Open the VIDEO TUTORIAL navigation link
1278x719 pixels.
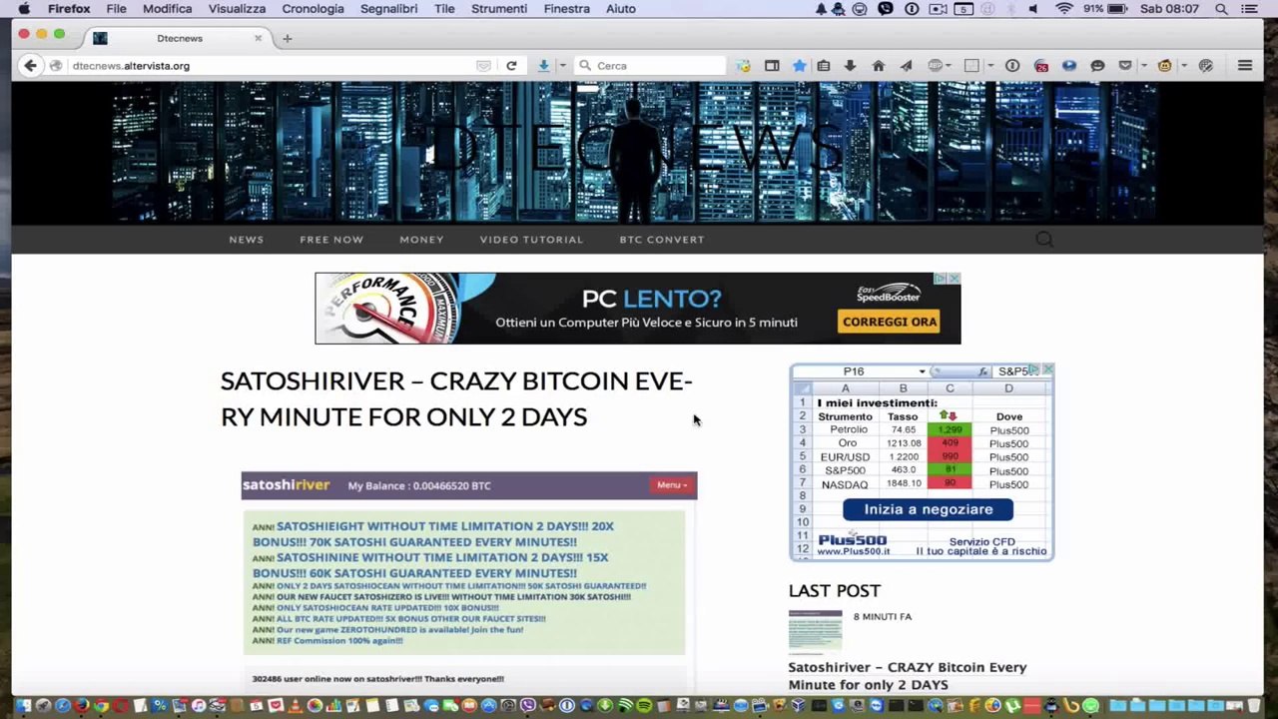pyautogui.click(x=531, y=240)
